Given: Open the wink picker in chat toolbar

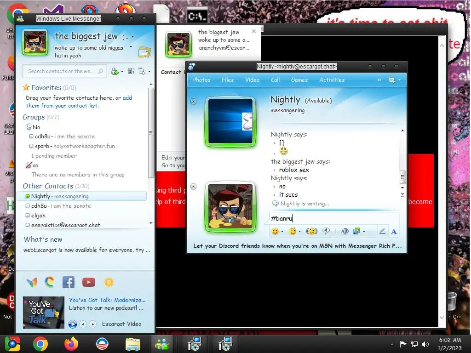Looking at the screenshot, I should click(292, 231).
